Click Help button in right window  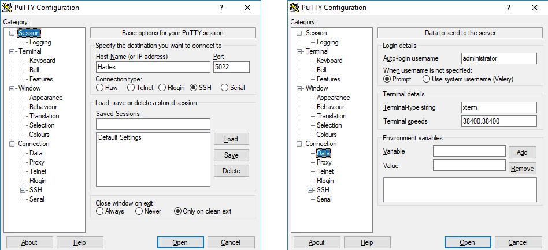pos(367,242)
